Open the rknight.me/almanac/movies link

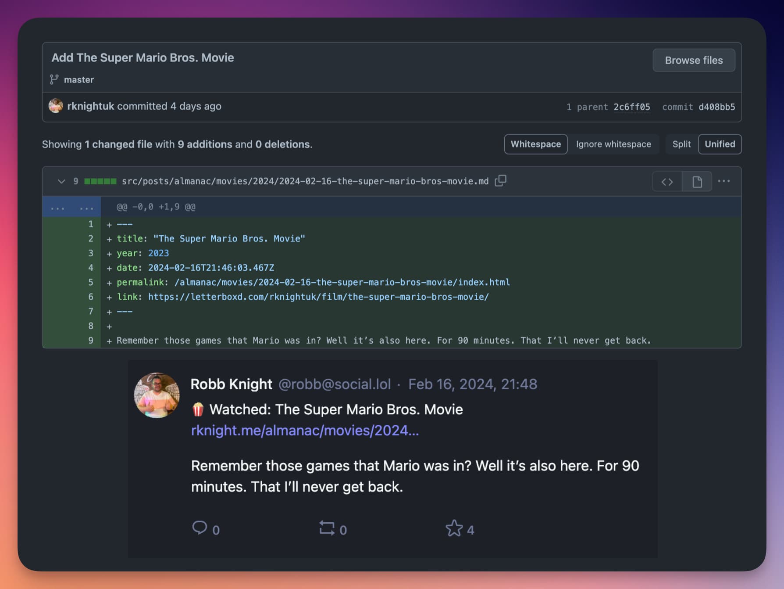coord(305,431)
